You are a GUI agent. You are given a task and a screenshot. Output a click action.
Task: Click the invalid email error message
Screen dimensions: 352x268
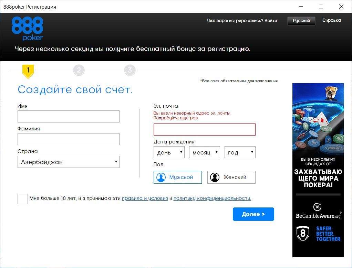tap(193, 116)
